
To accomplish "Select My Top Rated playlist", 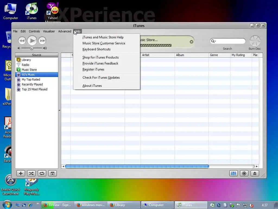I will (37, 79).
